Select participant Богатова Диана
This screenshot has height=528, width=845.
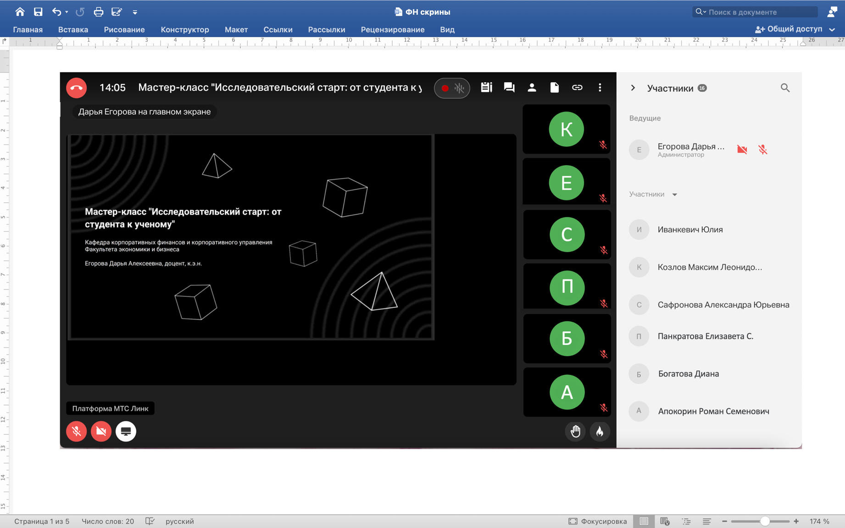click(x=688, y=374)
